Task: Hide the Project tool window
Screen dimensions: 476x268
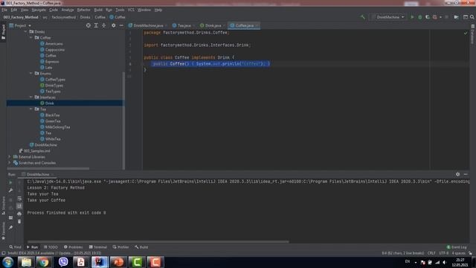Action: pyautogui.click(x=121, y=25)
